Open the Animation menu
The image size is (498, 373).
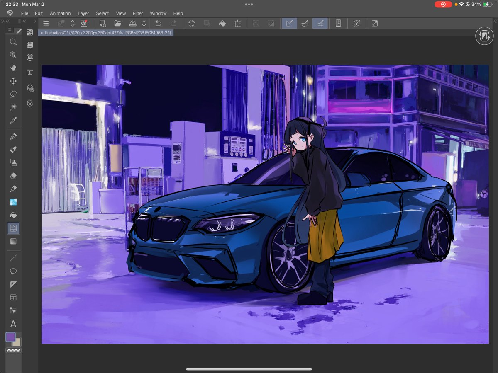[x=60, y=13]
